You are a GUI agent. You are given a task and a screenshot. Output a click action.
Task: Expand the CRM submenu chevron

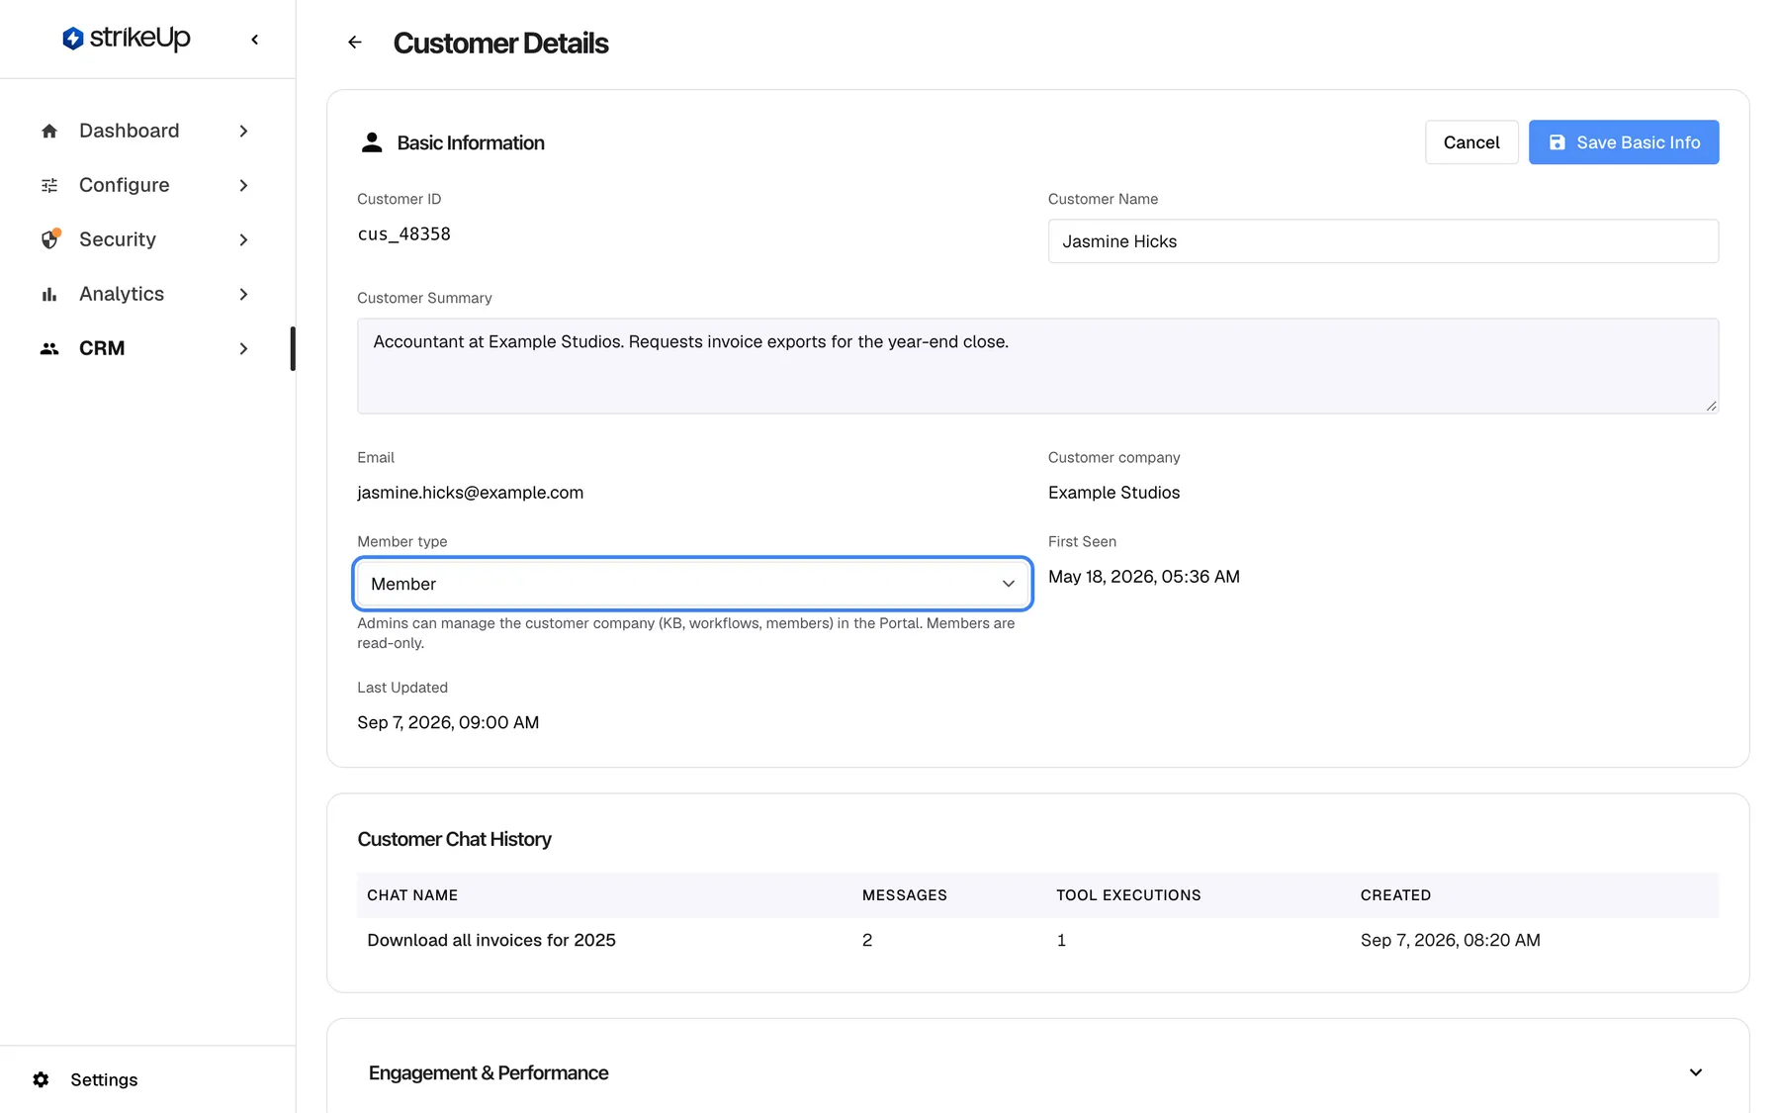(243, 348)
